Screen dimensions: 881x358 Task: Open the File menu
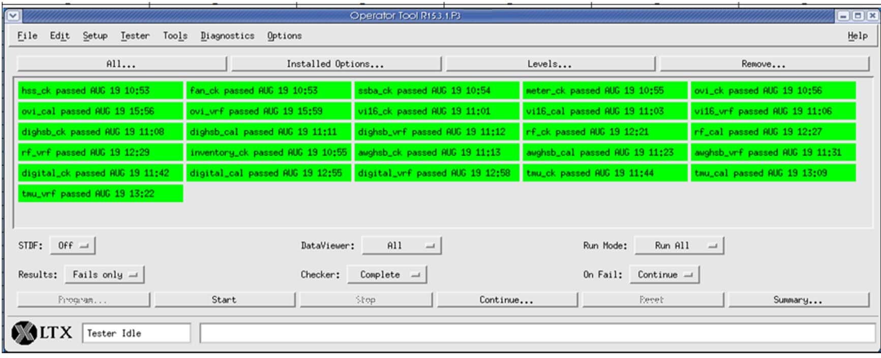[27, 36]
